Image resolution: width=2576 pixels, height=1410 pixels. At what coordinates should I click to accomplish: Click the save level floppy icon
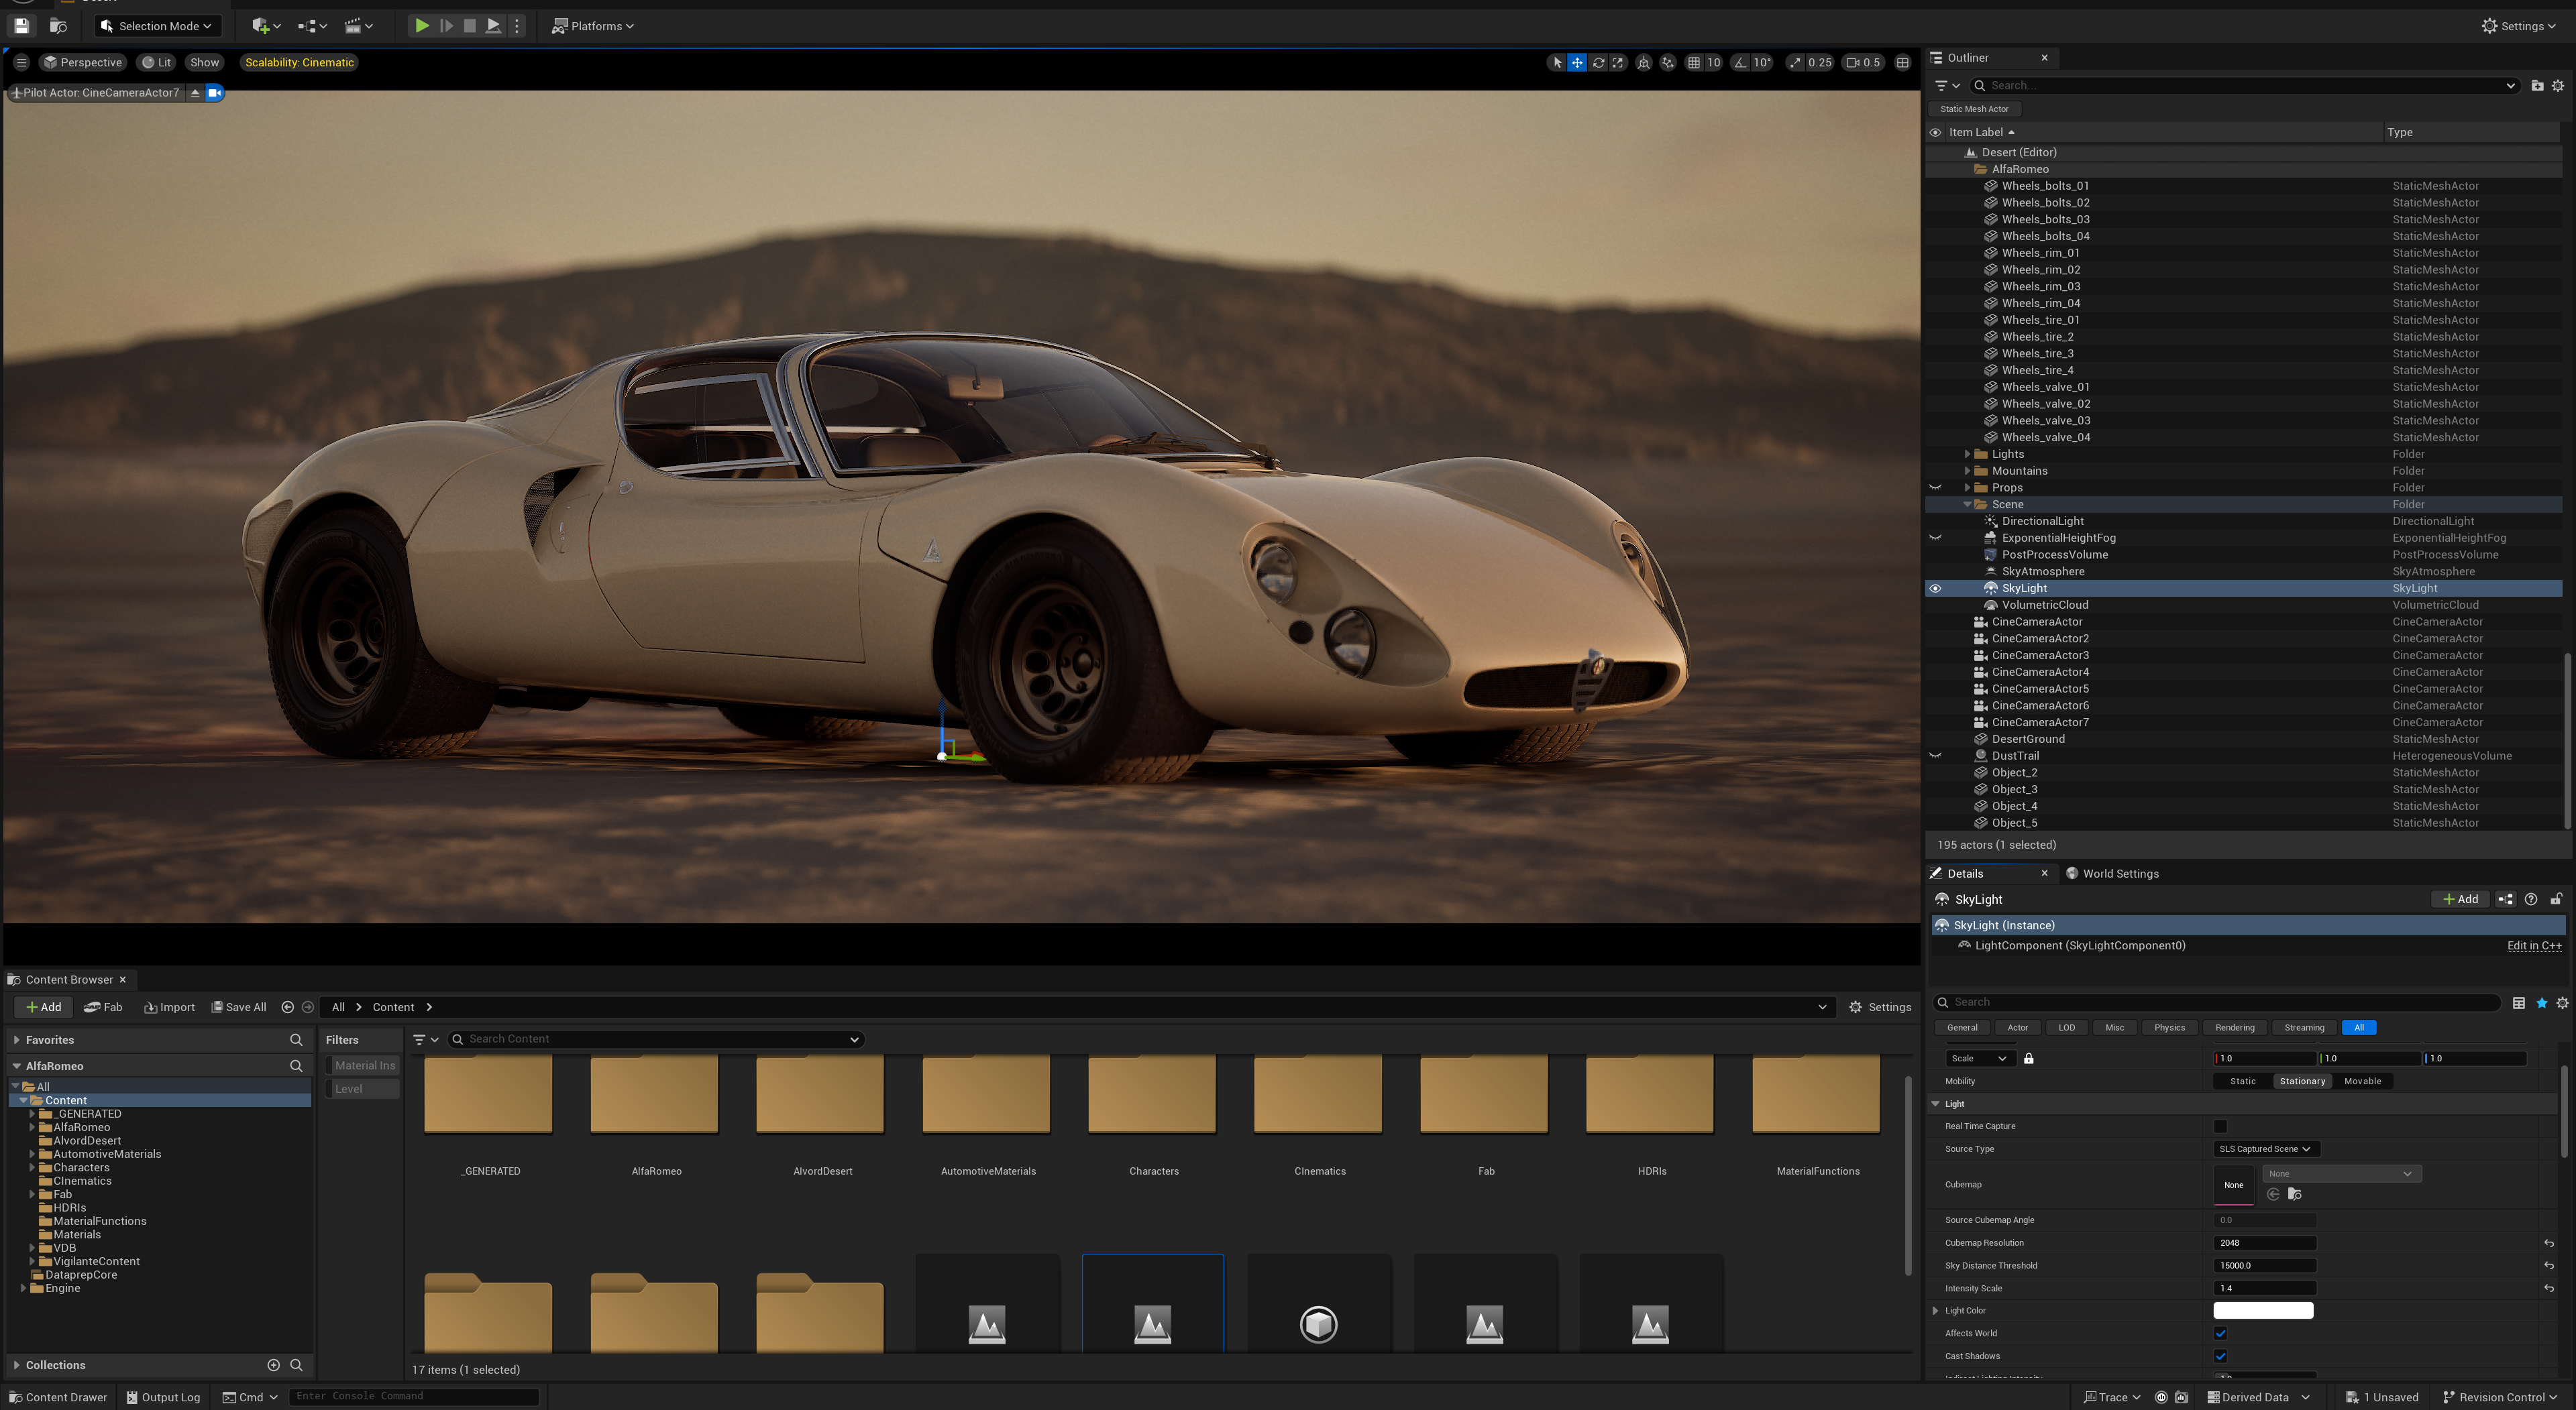(21, 26)
